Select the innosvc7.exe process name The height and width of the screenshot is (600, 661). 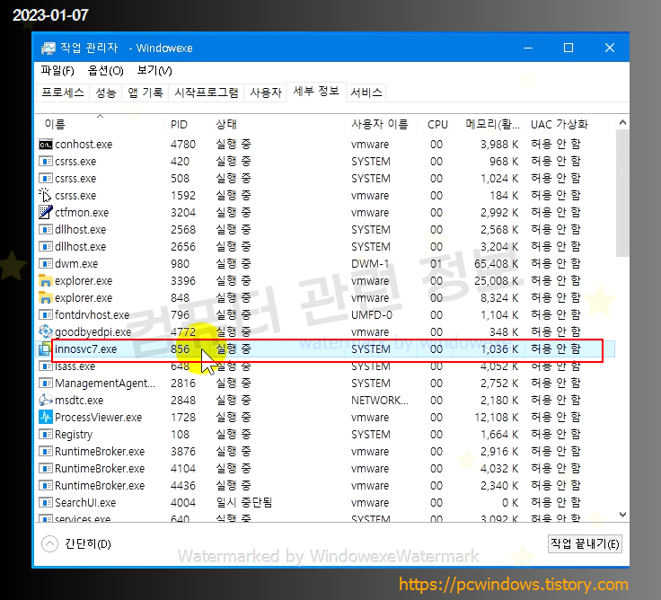85,349
